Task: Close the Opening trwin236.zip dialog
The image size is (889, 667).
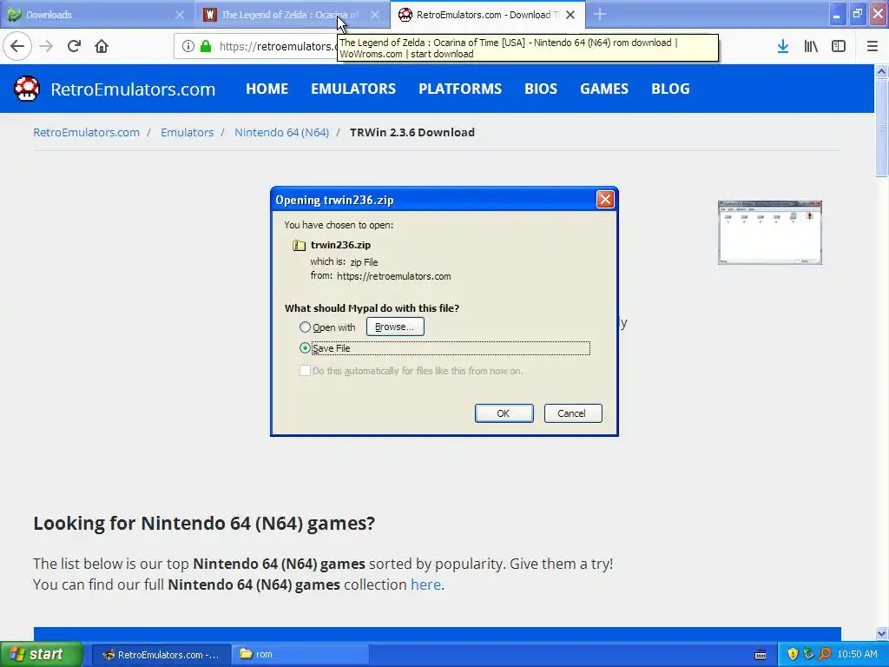Action: (x=605, y=199)
